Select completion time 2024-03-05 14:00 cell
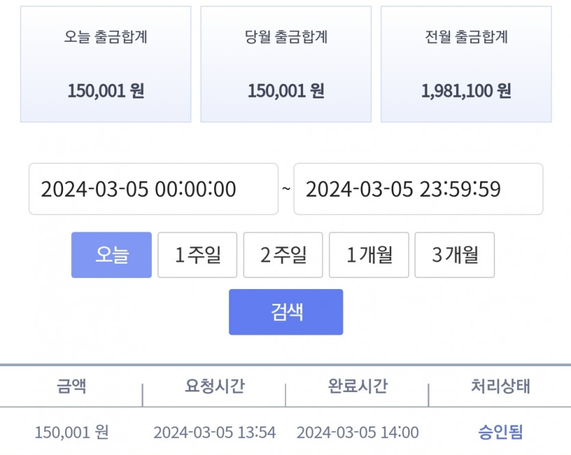 pyautogui.click(x=358, y=432)
